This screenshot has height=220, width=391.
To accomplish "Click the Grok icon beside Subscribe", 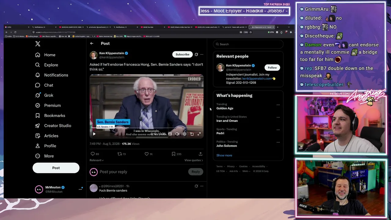I will (196, 54).
